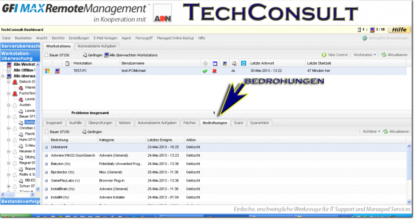Click the Verknüpfte Anwendungen globe icon
This screenshot has width=415, height=220.
click(365, 38)
